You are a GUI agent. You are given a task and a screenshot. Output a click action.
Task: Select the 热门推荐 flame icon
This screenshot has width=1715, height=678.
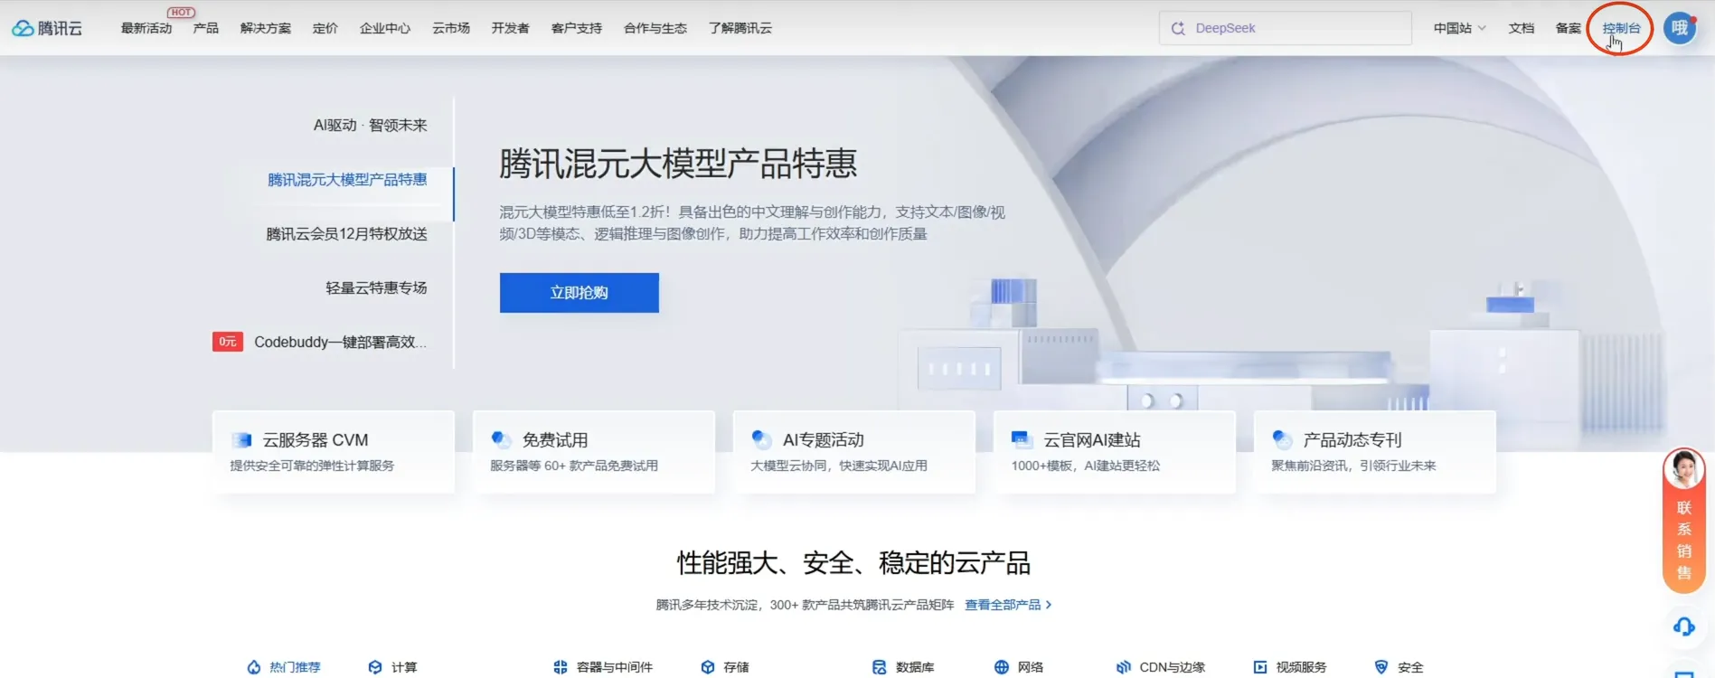tap(254, 667)
